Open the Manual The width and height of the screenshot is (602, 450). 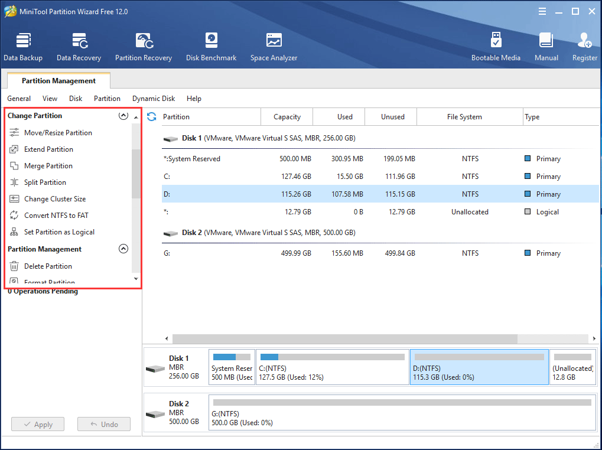[x=546, y=47]
